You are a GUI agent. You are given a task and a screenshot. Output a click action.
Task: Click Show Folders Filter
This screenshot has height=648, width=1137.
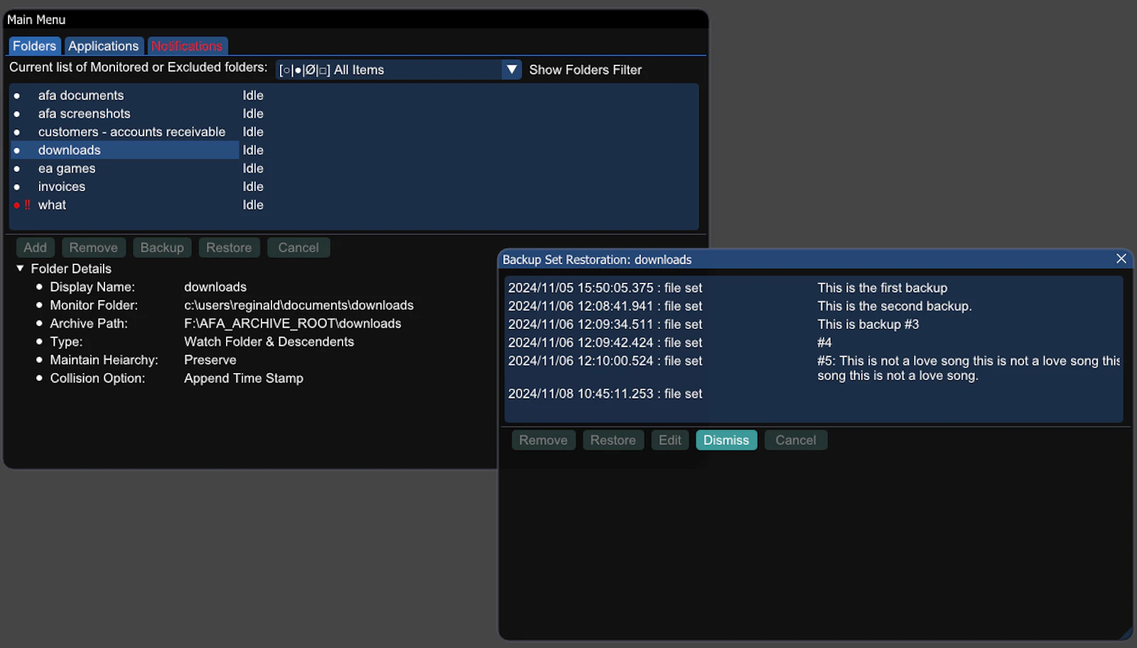585,70
